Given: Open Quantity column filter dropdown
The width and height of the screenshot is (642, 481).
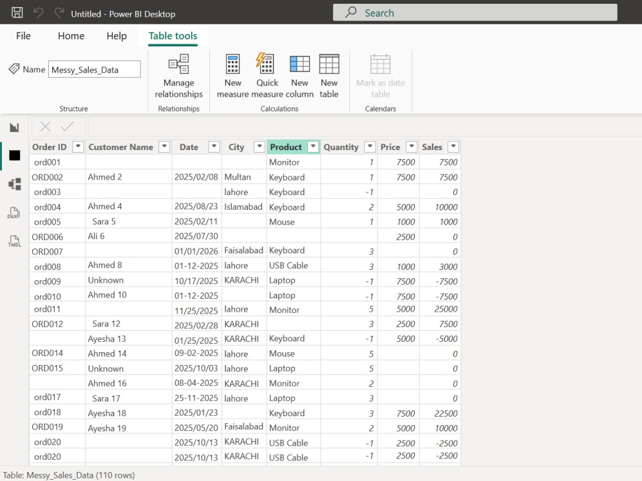Looking at the screenshot, I should (x=370, y=146).
